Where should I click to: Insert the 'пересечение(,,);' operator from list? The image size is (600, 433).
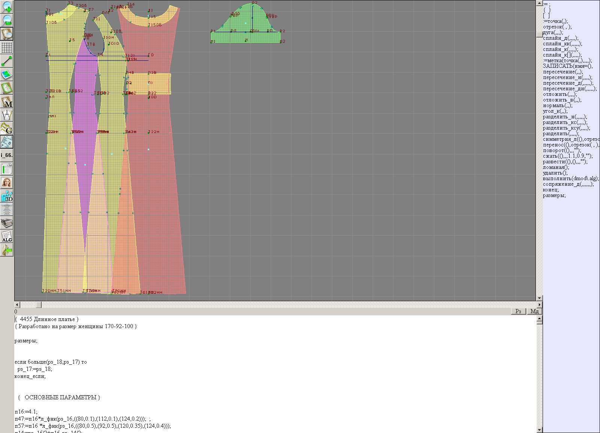coord(563,72)
